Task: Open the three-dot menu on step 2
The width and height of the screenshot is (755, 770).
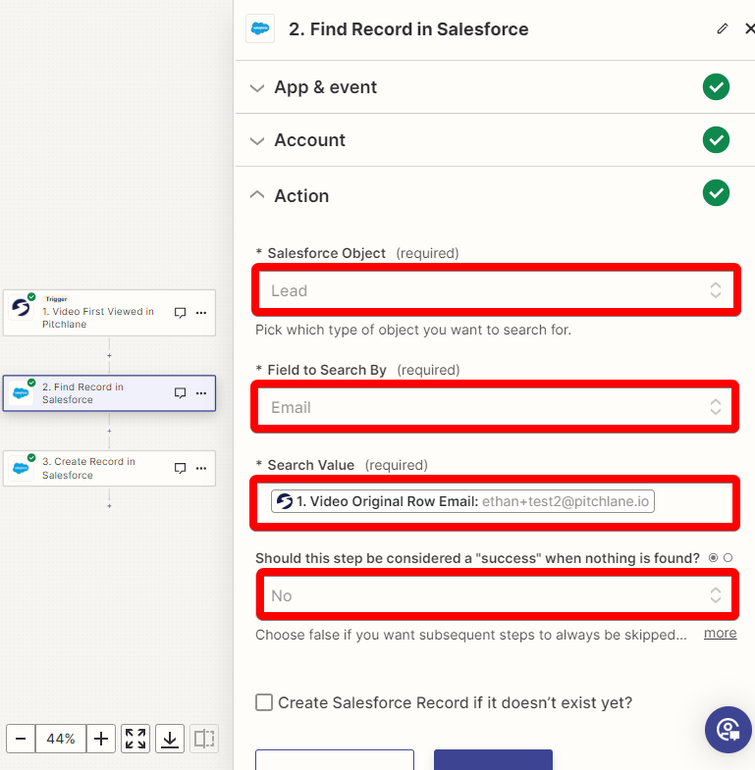Action: point(201,393)
